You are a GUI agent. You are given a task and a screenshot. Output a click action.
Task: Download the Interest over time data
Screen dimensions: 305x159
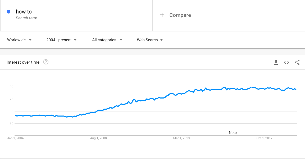[x=276, y=62]
